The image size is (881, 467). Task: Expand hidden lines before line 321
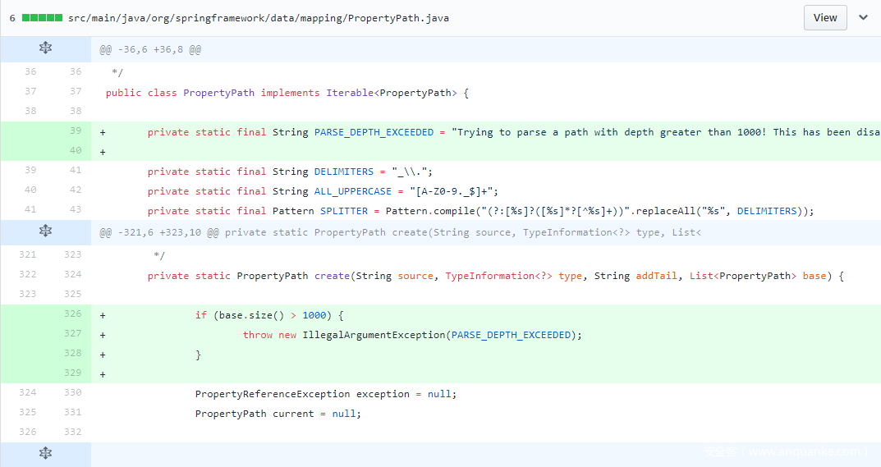point(45,231)
